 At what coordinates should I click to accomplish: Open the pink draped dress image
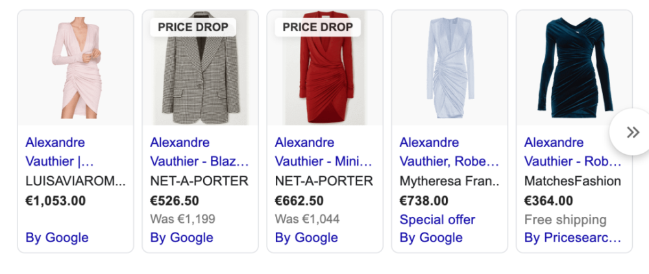point(75,68)
